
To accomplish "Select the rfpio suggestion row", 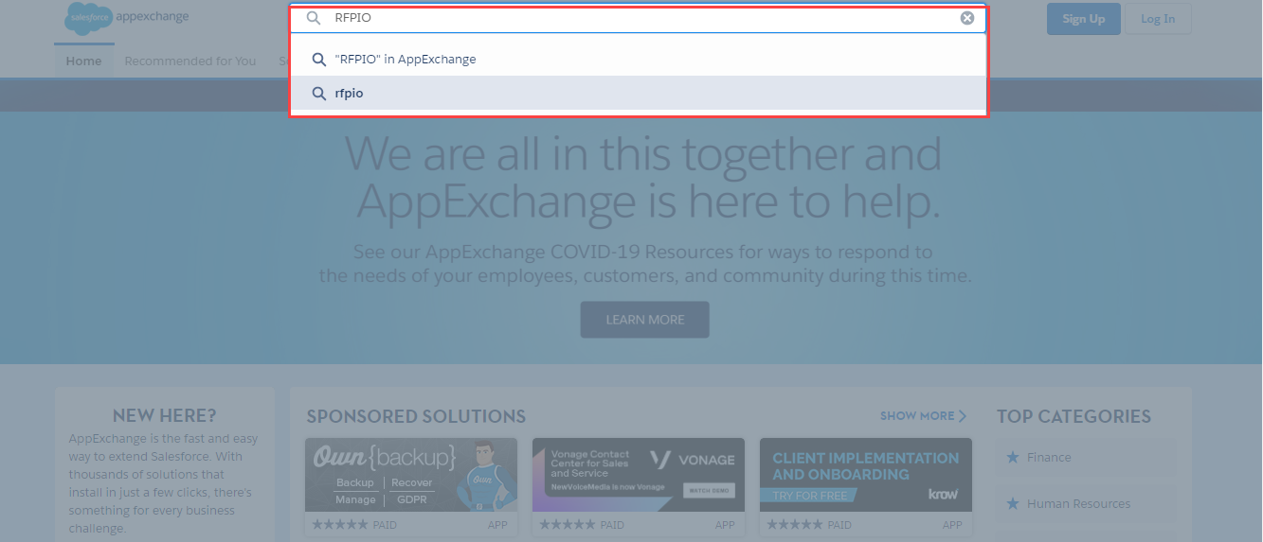I will (x=639, y=94).
